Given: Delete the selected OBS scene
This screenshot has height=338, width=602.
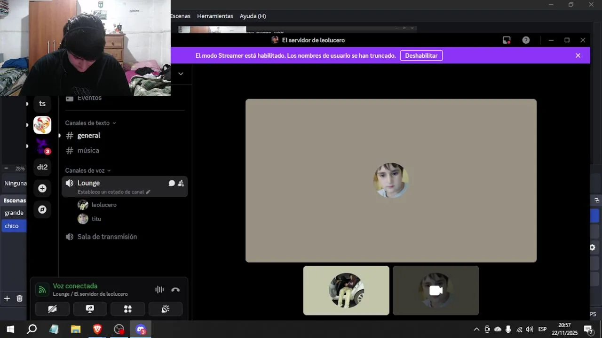Looking at the screenshot, I should (x=19, y=298).
